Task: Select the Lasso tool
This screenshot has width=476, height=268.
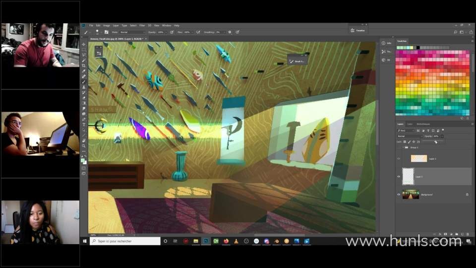Action: pyautogui.click(x=84, y=55)
